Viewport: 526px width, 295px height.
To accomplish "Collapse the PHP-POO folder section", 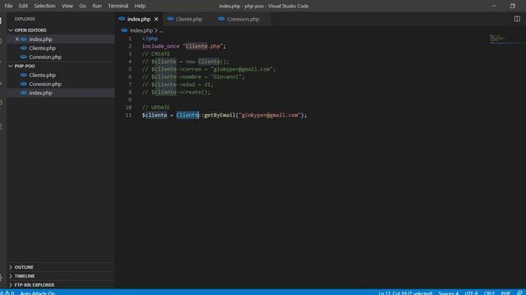I will pos(60,66).
